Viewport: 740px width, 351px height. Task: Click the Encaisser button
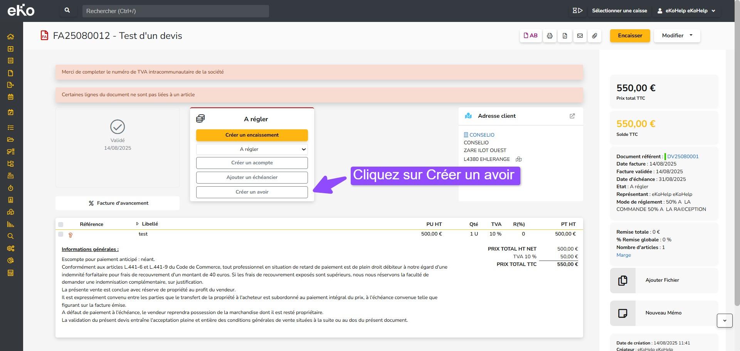(x=630, y=36)
